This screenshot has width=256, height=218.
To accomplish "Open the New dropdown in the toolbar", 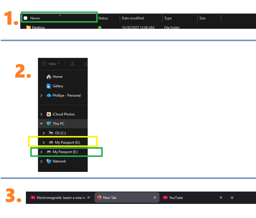I will (51, 63).
